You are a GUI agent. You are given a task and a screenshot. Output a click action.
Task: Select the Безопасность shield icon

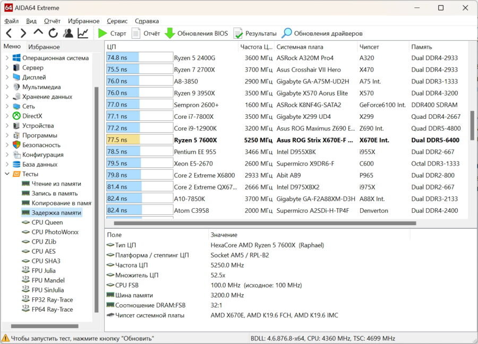(x=16, y=145)
